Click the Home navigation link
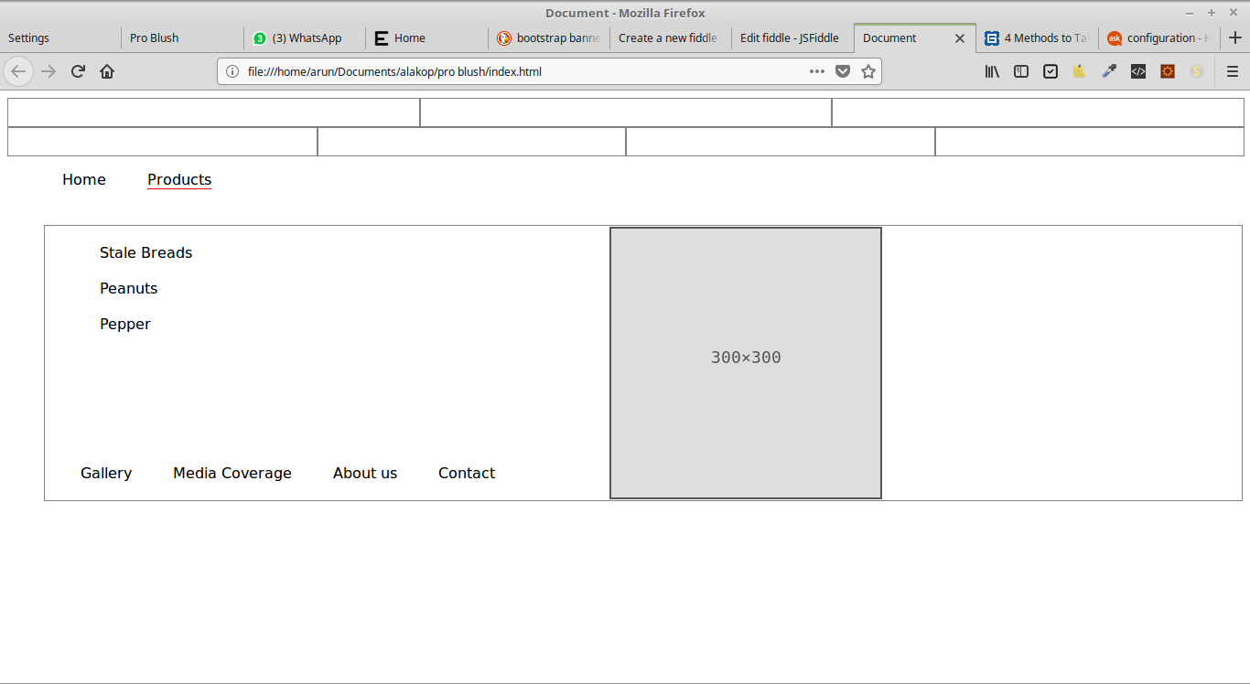This screenshot has height=684, width=1250. pos(84,179)
